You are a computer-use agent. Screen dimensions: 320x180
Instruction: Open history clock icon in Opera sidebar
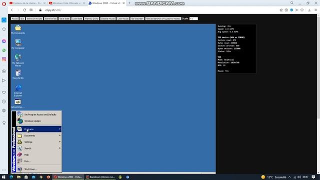(x=4, y=101)
